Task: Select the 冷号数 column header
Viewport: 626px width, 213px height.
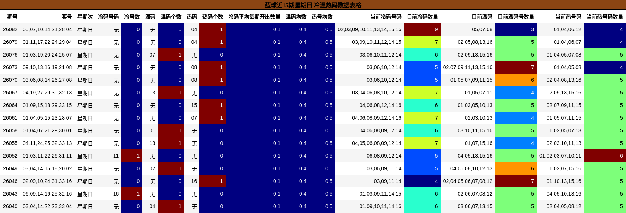Action: coord(132,17)
